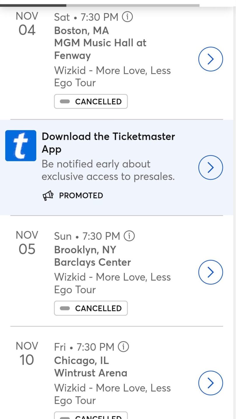Image resolution: width=236 pixels, height=419 pixels.
Task: Tap the info icon beside Sun 7:30 PM
Action: point(129,236)
